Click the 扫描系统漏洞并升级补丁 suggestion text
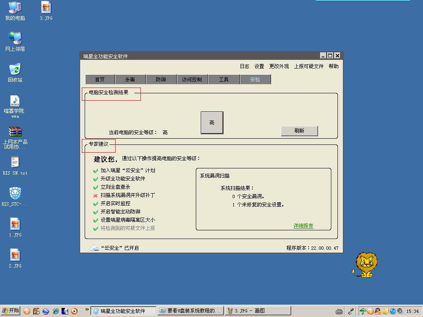The height and width of the screenshot is (317, 423). [128, 195]
